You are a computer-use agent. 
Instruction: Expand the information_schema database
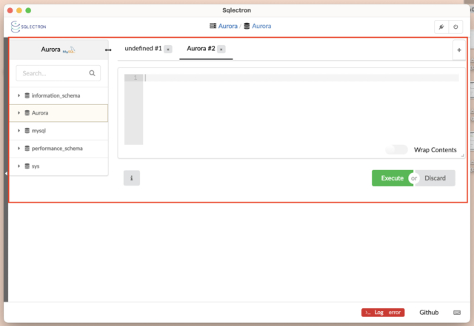click(19, 95)
